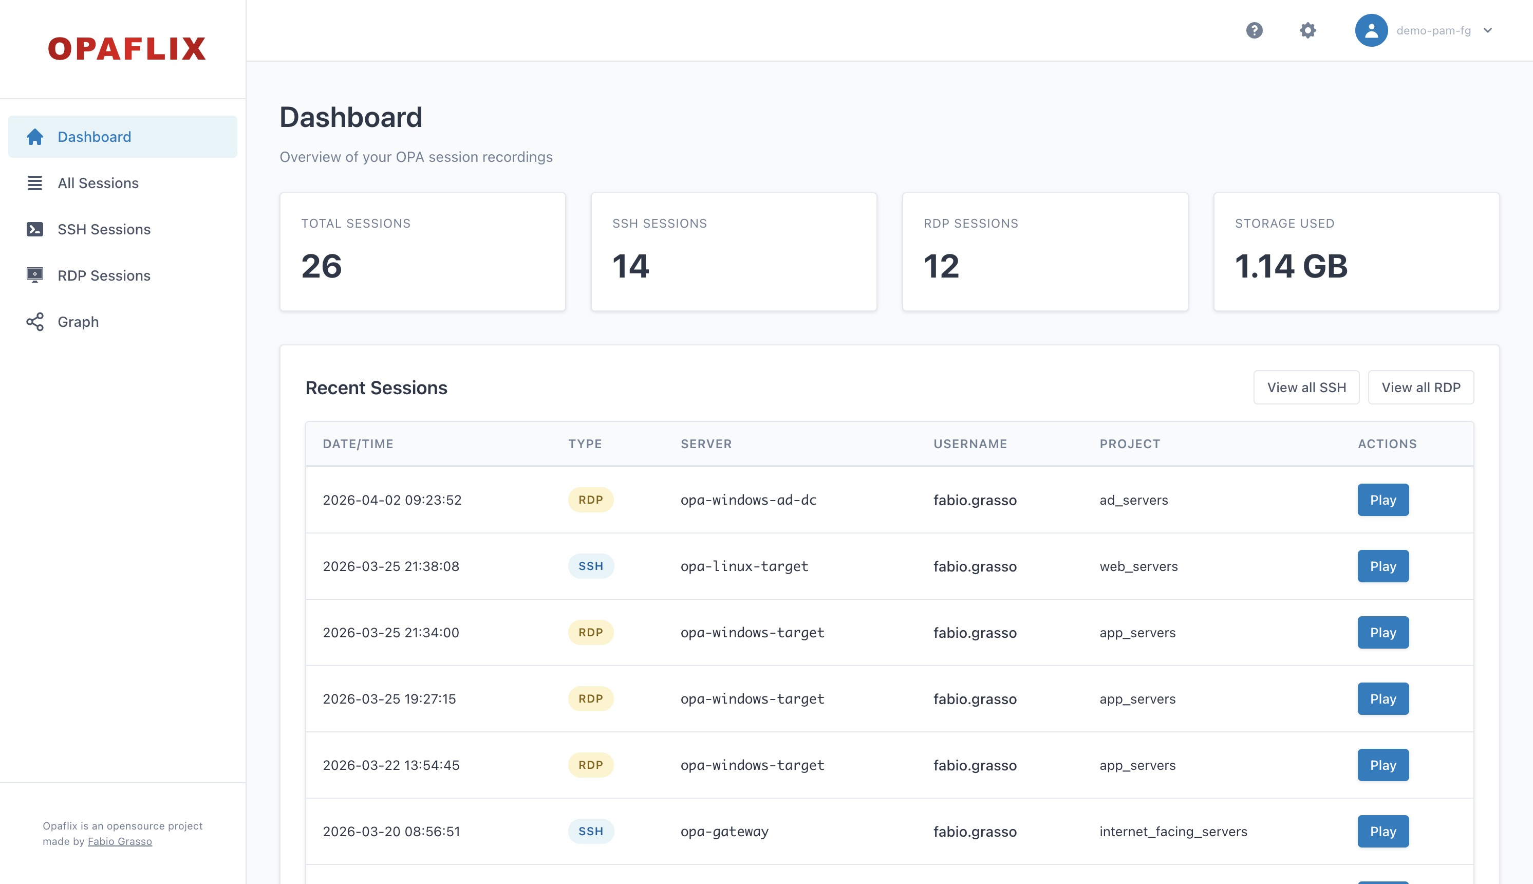Screen dimensions: 1533x884
Task: Click date 2026-04-02 09:23:52
Action: [392, 500]
